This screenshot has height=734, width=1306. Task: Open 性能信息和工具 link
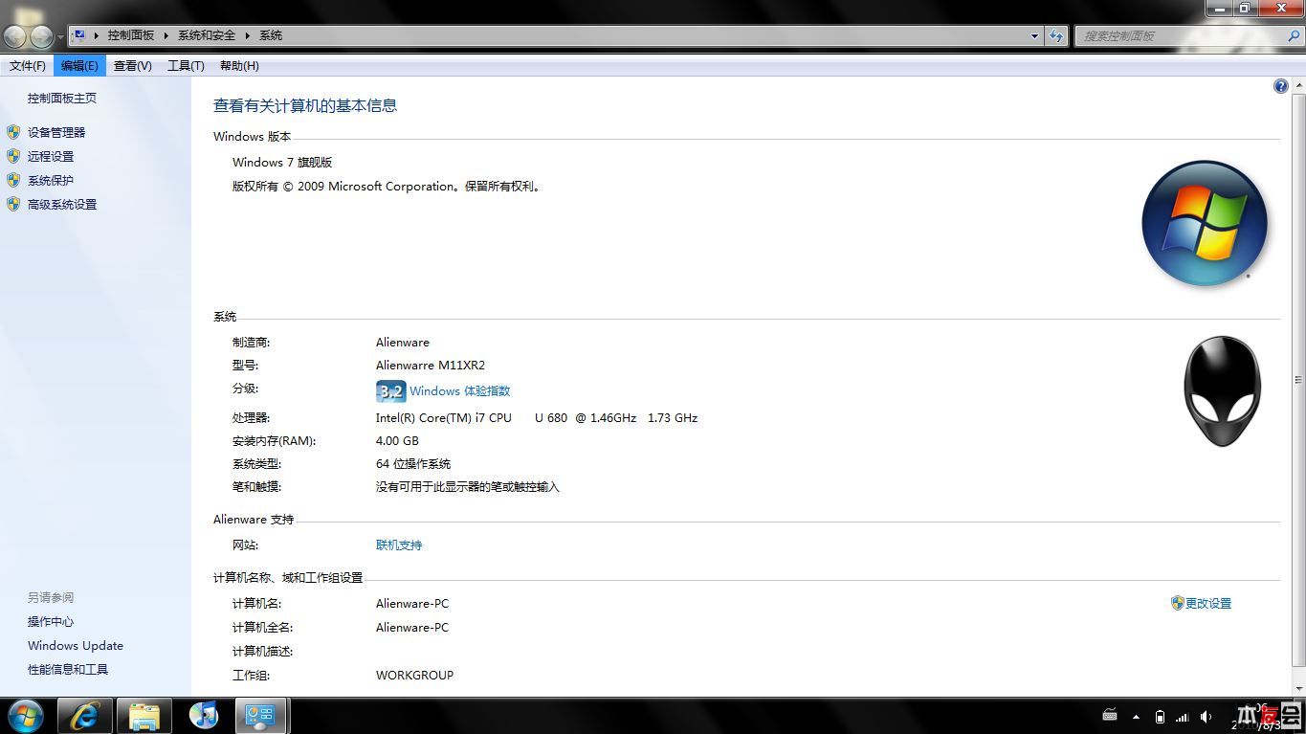pos(68,670)
